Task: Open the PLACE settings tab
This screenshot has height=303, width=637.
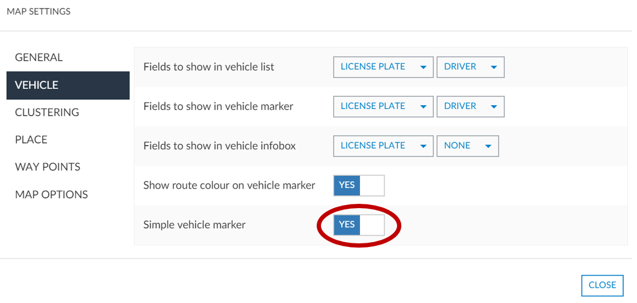Action: 31,140
